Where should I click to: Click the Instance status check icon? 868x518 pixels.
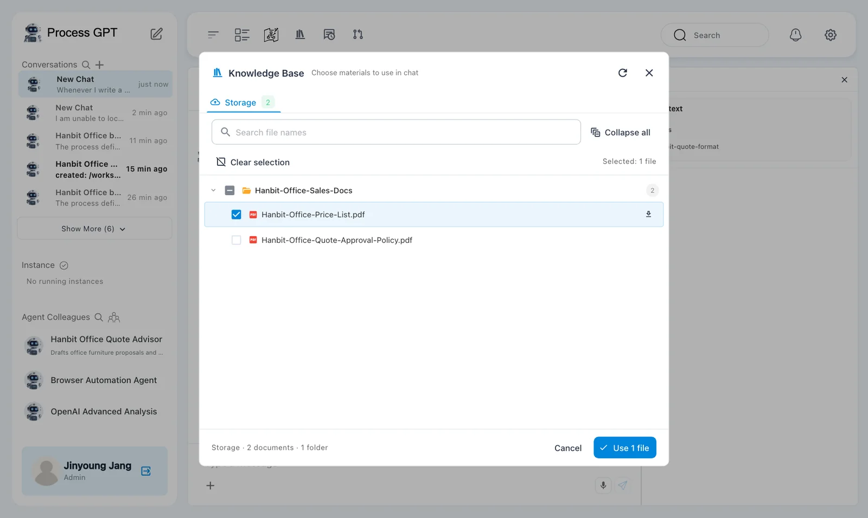pyautogui.click(x=64, y=266)
